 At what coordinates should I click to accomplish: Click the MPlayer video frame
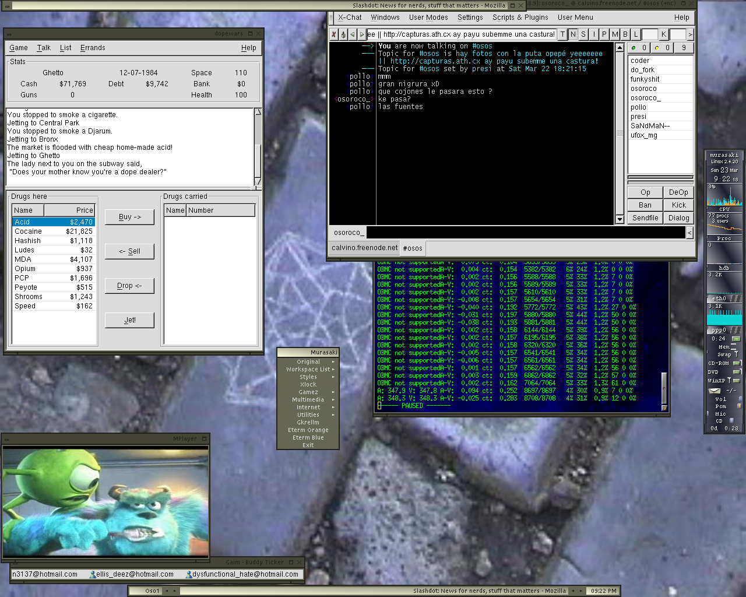(x=105, y=502)
